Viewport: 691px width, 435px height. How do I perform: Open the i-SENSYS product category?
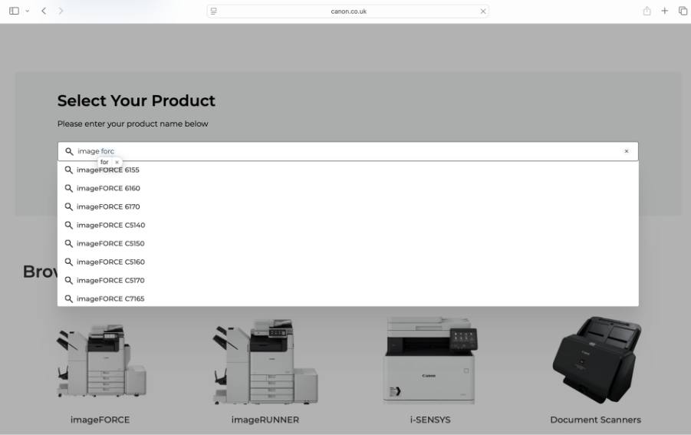point(429,362)
